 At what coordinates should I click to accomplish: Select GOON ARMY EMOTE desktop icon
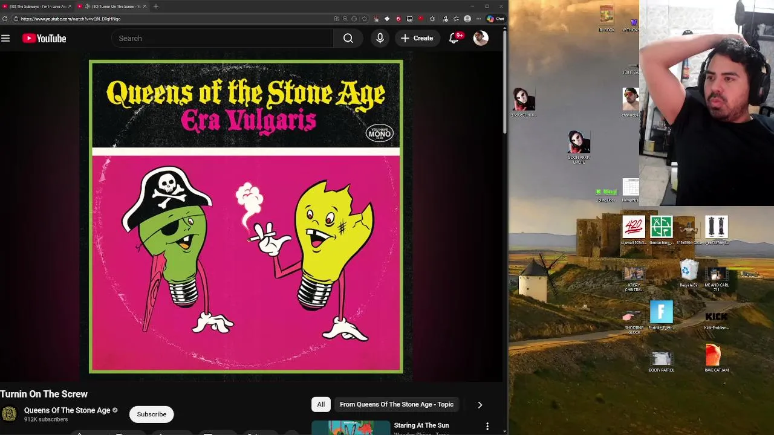pos(579,147)
